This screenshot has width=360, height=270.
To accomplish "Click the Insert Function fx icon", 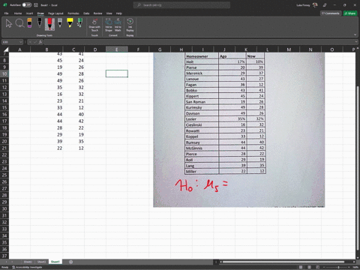I will coord(40,42).
